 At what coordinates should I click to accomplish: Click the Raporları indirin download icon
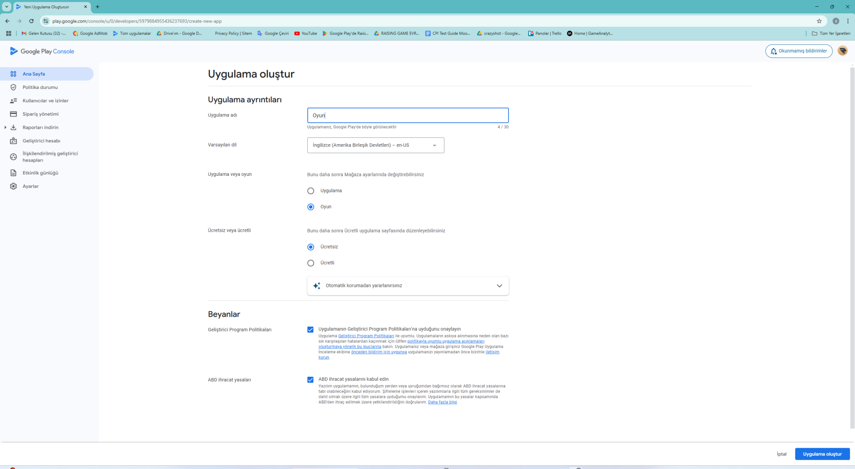pos(13,127)
